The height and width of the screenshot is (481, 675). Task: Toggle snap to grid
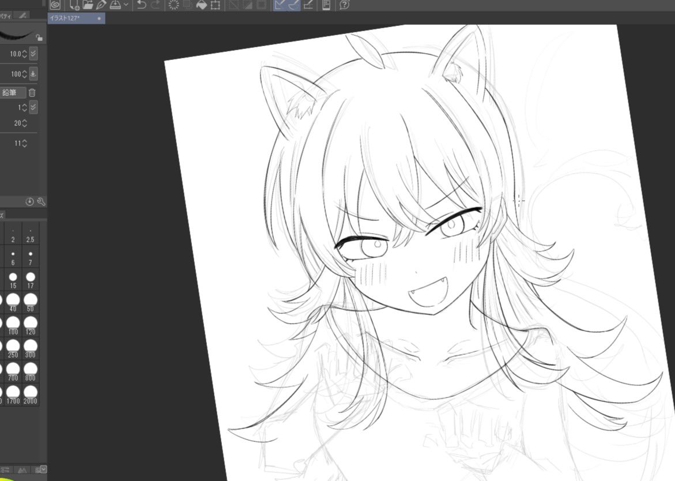pos(308,5)
